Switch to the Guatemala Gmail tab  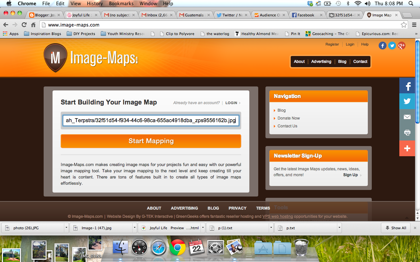194,15
